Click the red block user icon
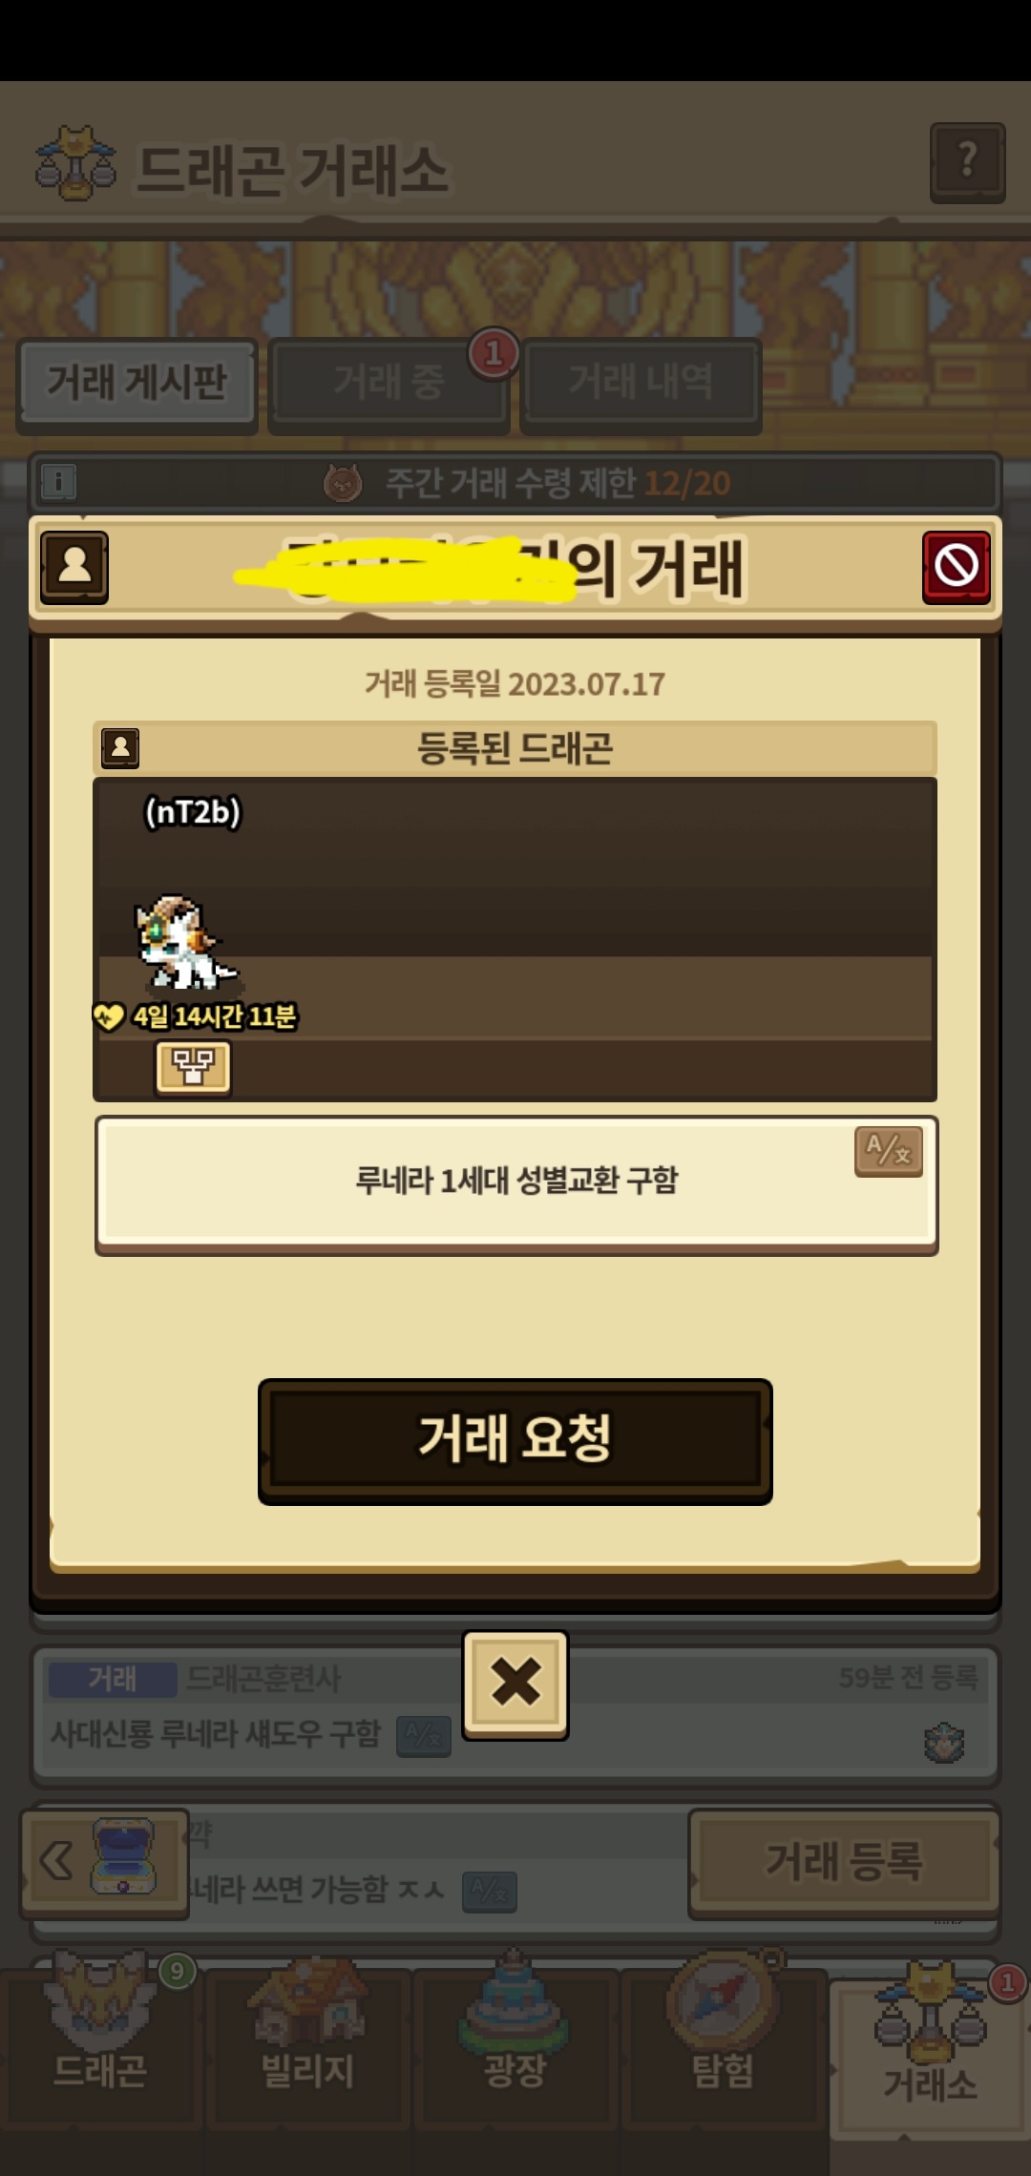 [957, 567]
